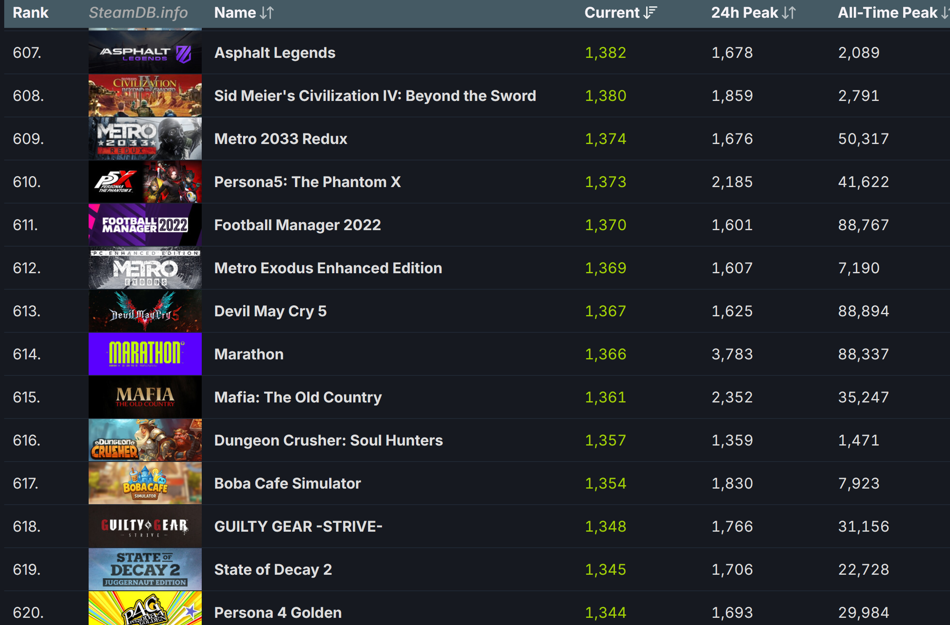This screenshot has width=950, height=625.
Task: Select current player count 1,382
Action: tap(606, 53)
